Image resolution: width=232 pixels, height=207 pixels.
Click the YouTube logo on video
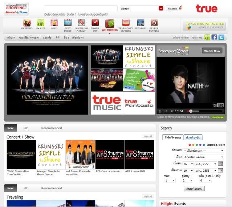[218, 105]
